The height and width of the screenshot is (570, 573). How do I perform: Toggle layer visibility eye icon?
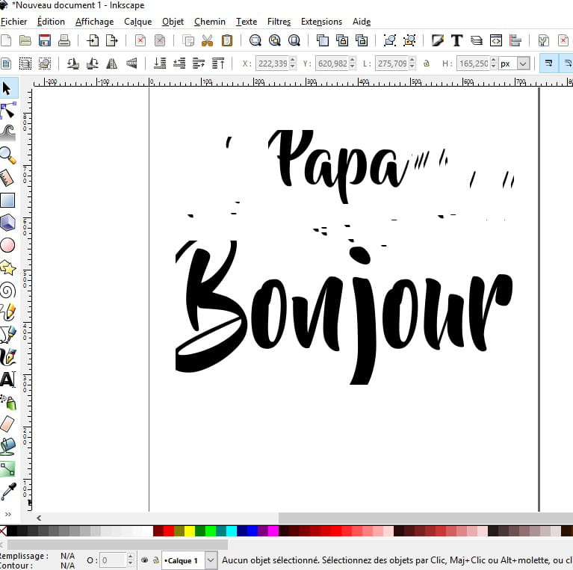coord(145,560)
